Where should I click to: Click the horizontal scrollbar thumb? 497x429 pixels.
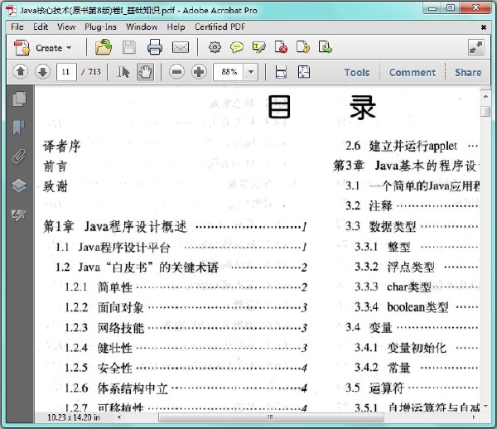(x=271, y=417)
